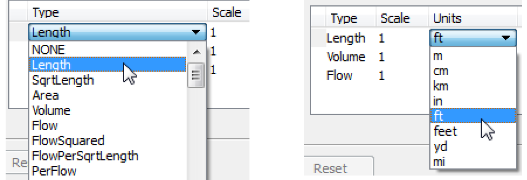The height and width of the screenshot is (180, 527).
Task: Choose Volume in the type dropdown list
Action: click(x=51, y=111)
